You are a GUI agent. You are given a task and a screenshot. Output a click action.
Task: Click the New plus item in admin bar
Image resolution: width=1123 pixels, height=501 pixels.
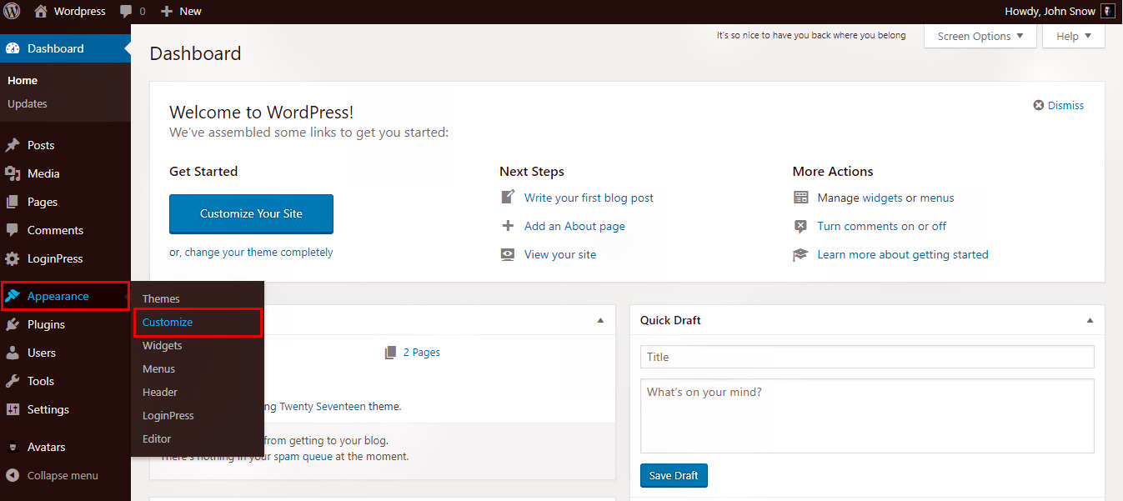click(181, 12)
